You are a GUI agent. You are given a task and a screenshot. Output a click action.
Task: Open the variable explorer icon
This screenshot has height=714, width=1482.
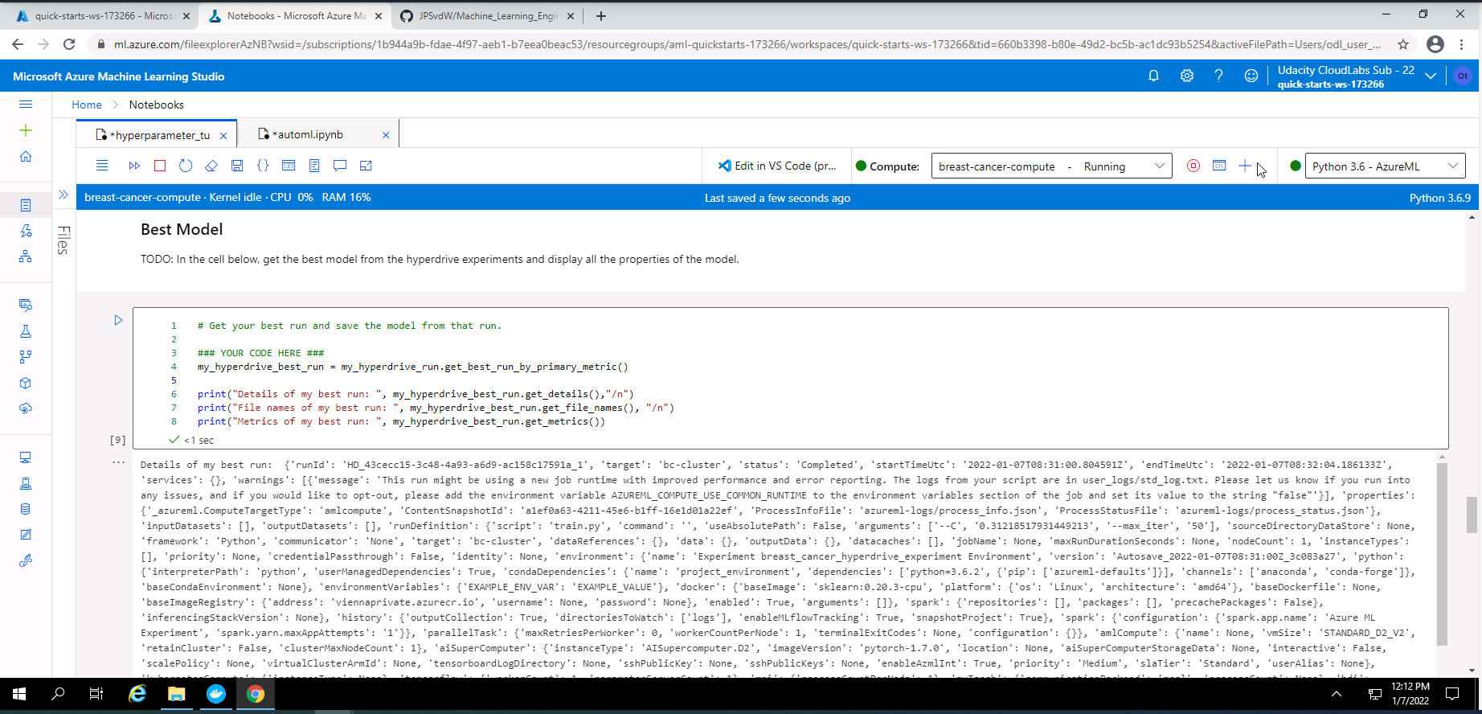(x=289, y=166)
